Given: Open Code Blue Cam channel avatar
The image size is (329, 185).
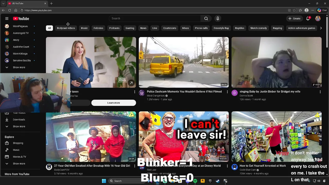Looking at the screenshot, I should tap(234, 167).
